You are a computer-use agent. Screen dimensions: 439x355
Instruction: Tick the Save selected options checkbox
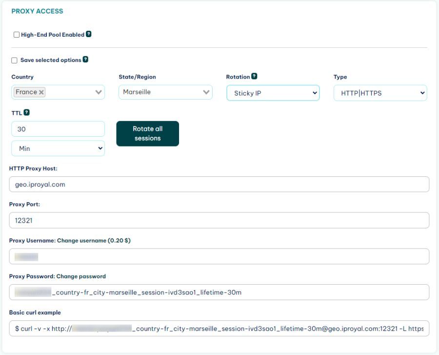tap(14, 60)
